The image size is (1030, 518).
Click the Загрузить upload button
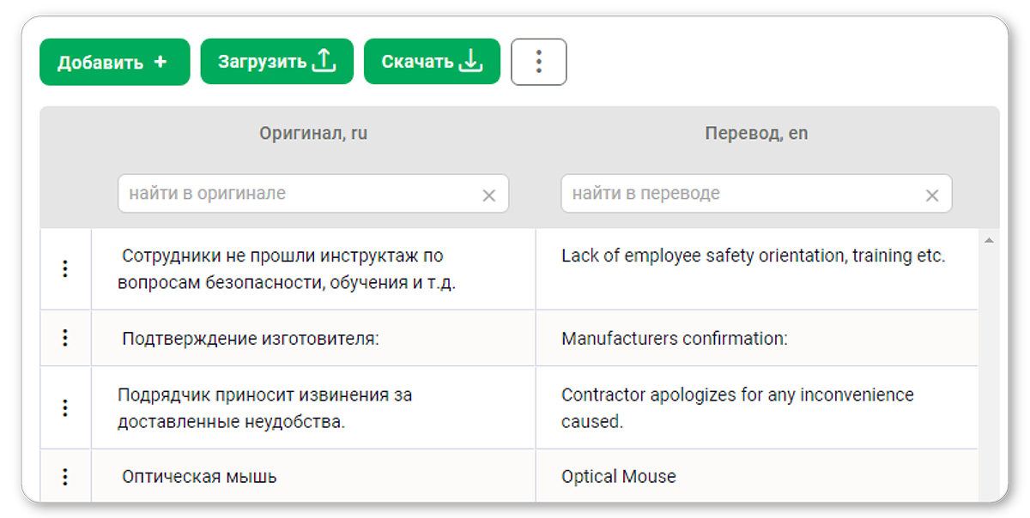click(x=276, y=62)
